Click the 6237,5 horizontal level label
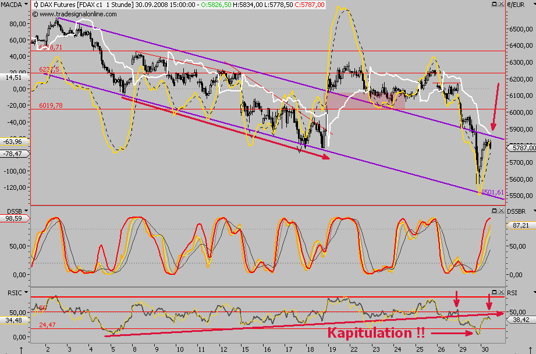536x354 pixels. pyautogui.click(x=49, y=69)
